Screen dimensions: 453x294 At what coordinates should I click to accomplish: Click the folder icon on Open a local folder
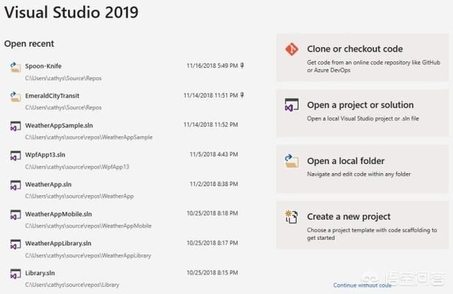click(x=292, y=161)
